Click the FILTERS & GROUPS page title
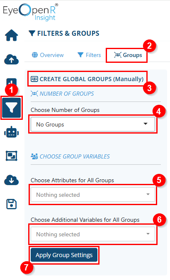Image resolution: width=170 pixels, height=280 pixels. click(64, 33)
